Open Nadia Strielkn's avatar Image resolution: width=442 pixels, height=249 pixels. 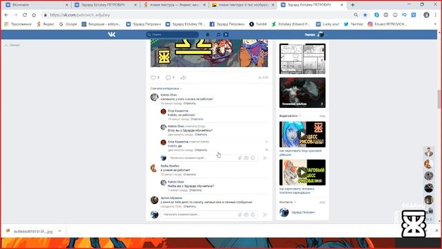click(x=154, y=168)
